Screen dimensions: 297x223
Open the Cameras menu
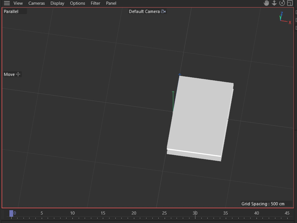(x=37, y=3)
